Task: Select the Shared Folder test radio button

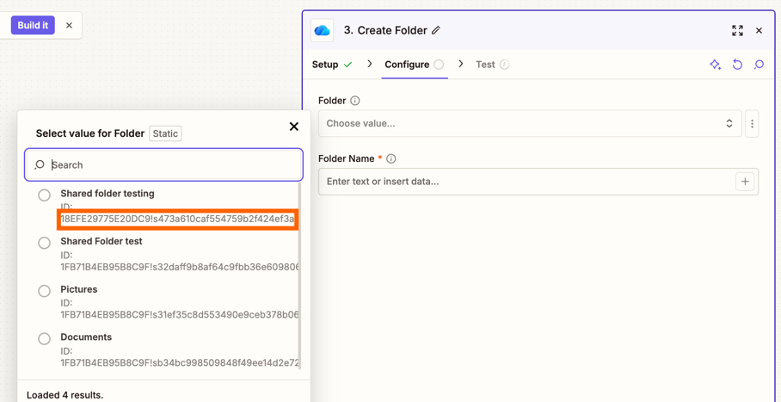Action: tap(44, 243)
